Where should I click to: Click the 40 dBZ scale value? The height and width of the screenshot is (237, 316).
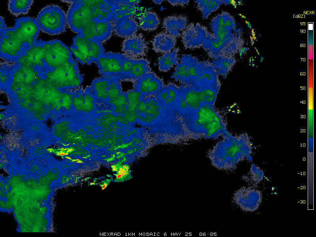(303, 102)
